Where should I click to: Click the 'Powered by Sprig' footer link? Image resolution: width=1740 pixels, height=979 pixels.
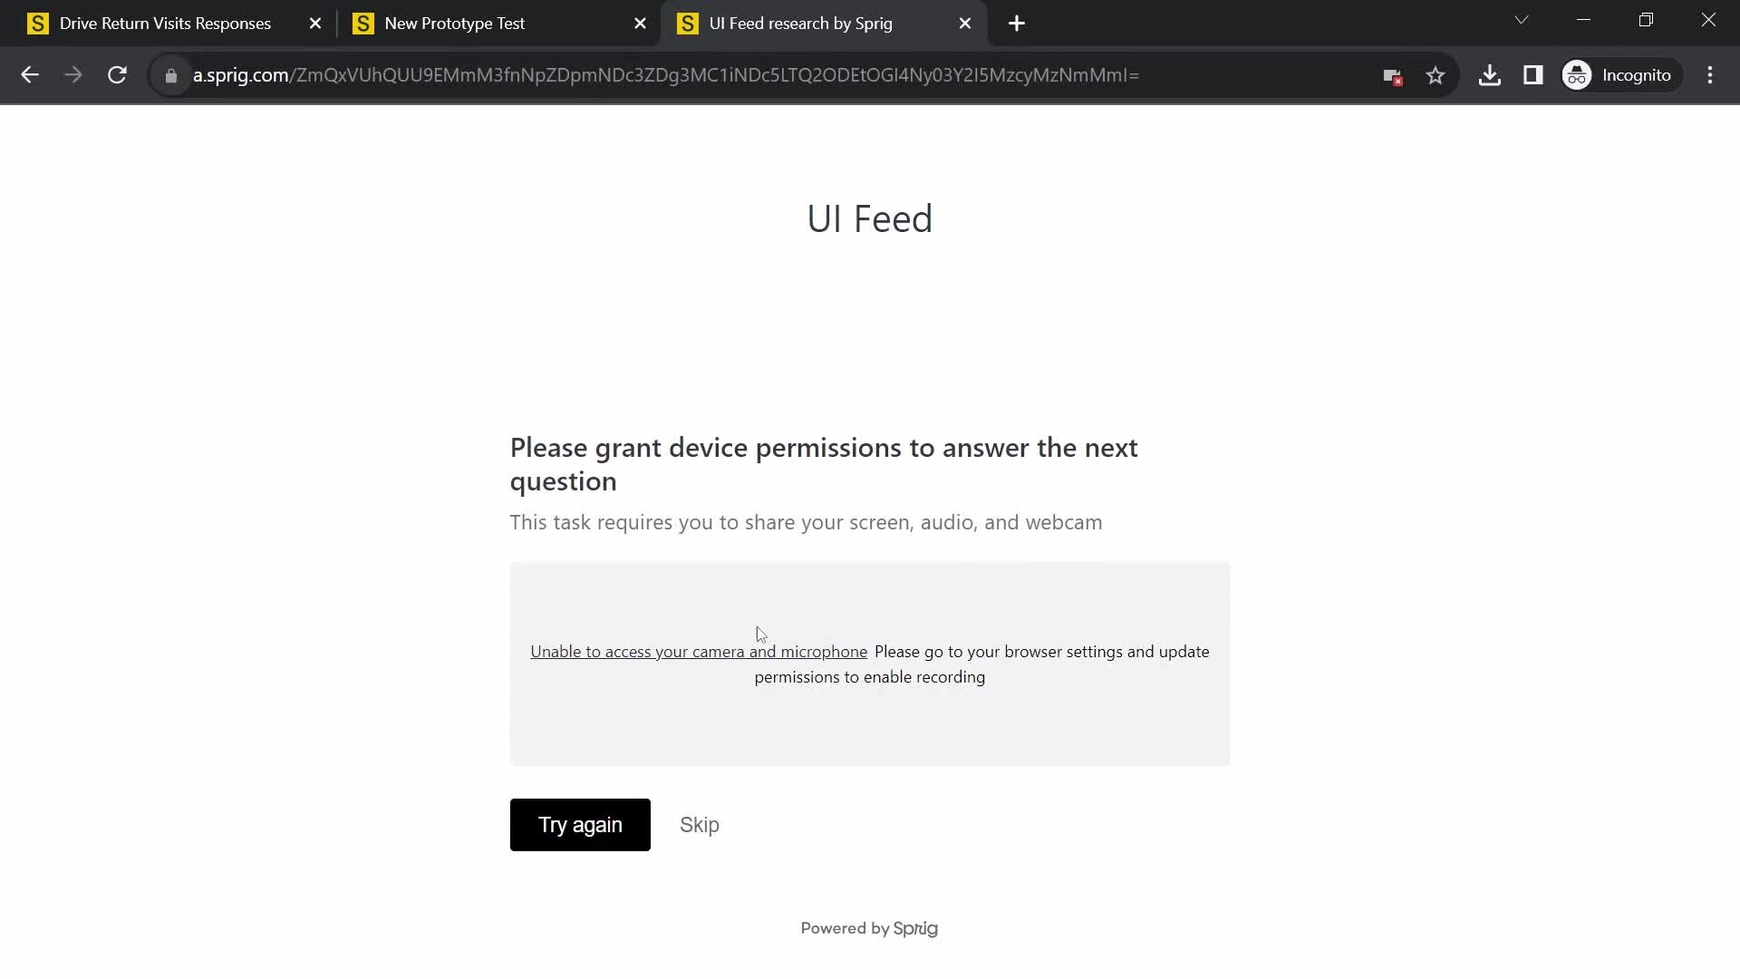(869, 927)
